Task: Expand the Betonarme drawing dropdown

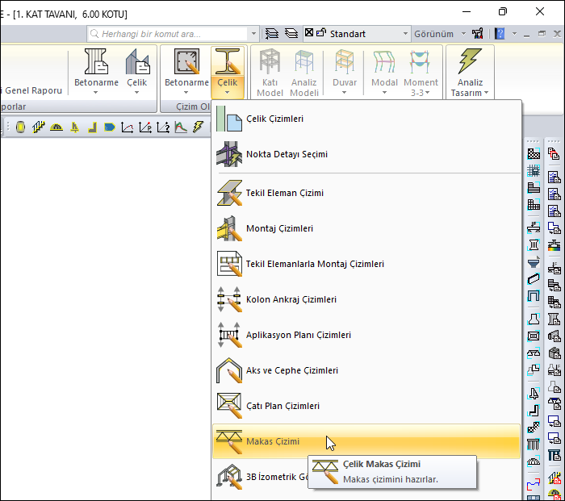Action: click(186, 87)
